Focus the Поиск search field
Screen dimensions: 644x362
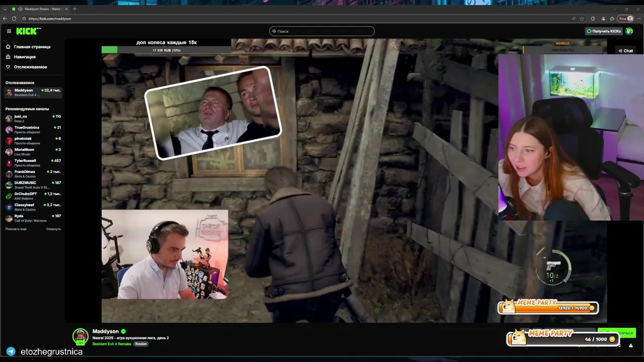click(322, 31)
